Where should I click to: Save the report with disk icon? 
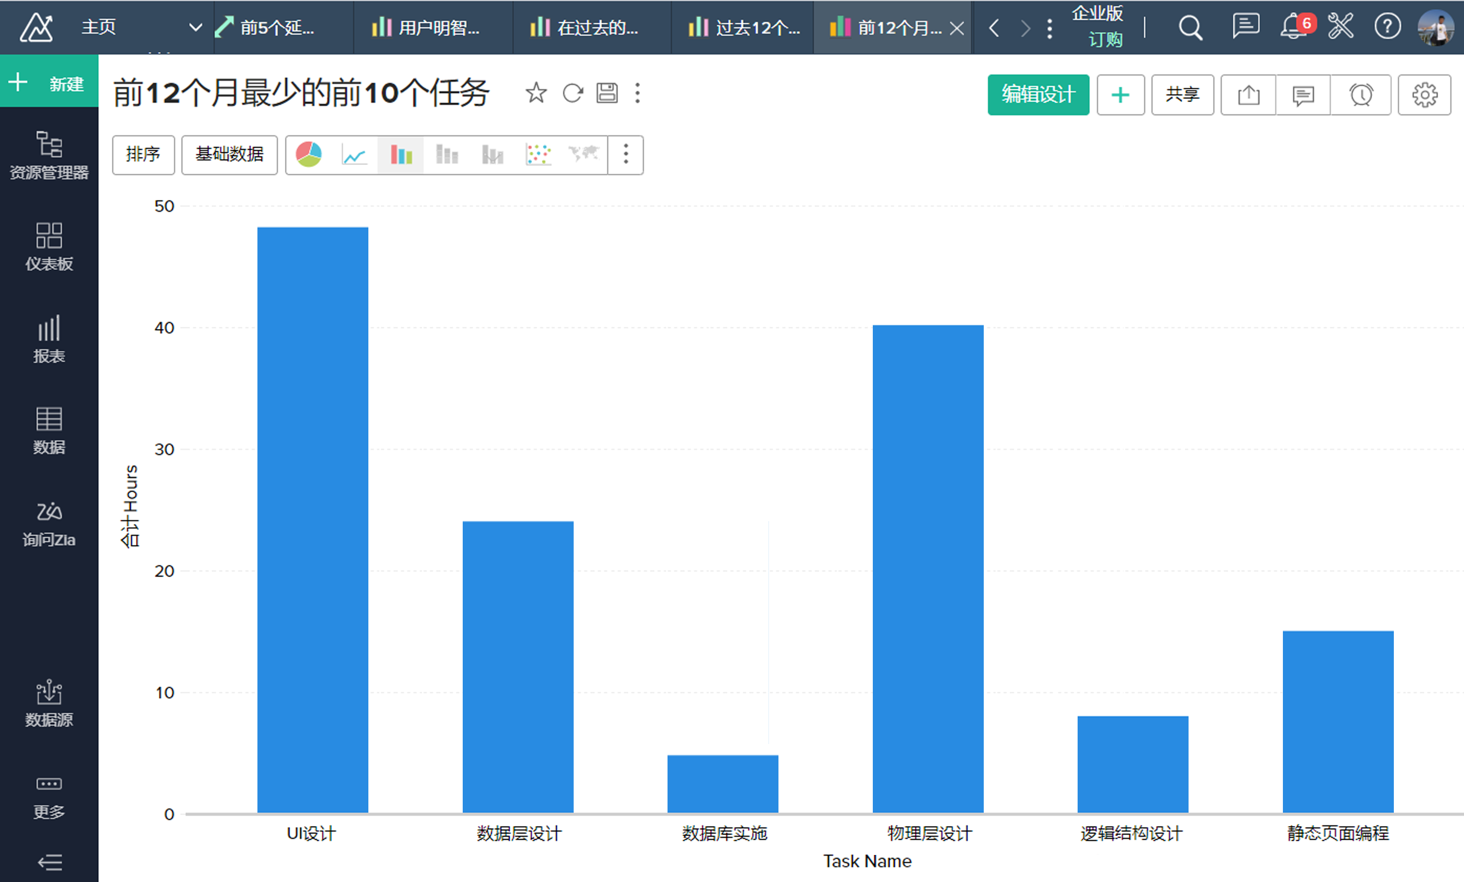607,93
